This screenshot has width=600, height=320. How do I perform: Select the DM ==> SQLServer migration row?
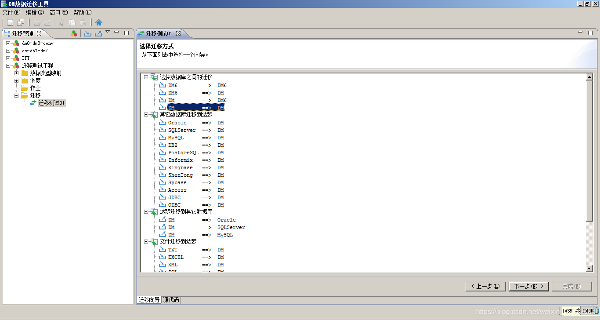click(x=206, y=227)
